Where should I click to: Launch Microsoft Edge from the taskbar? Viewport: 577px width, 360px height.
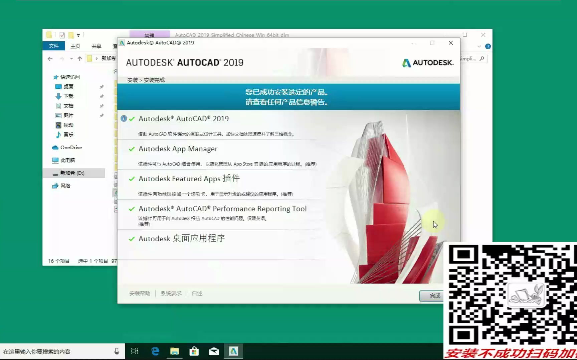coord(155,351)
